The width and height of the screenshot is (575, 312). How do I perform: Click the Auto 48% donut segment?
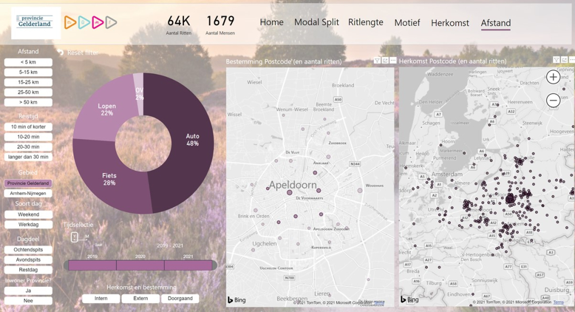[185, 144]
